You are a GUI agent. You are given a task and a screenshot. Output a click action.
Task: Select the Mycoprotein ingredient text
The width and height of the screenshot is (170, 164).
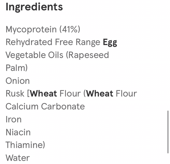(x=31, y=29)
